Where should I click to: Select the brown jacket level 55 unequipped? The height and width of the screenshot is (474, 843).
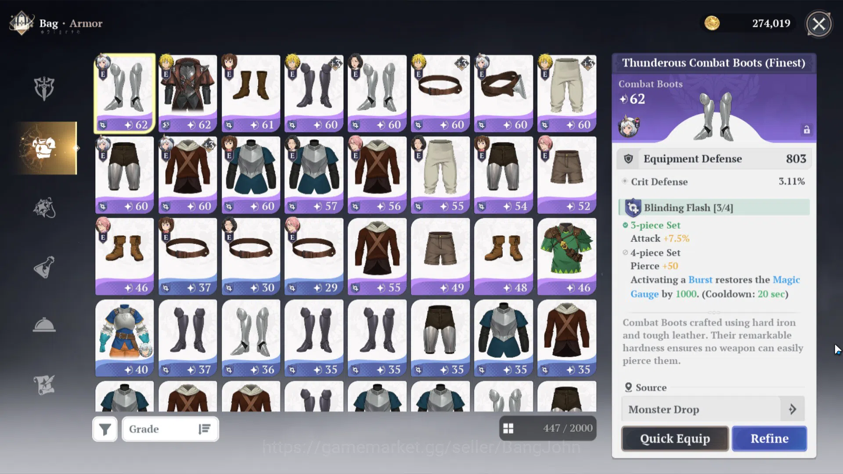tap(377, 257)
